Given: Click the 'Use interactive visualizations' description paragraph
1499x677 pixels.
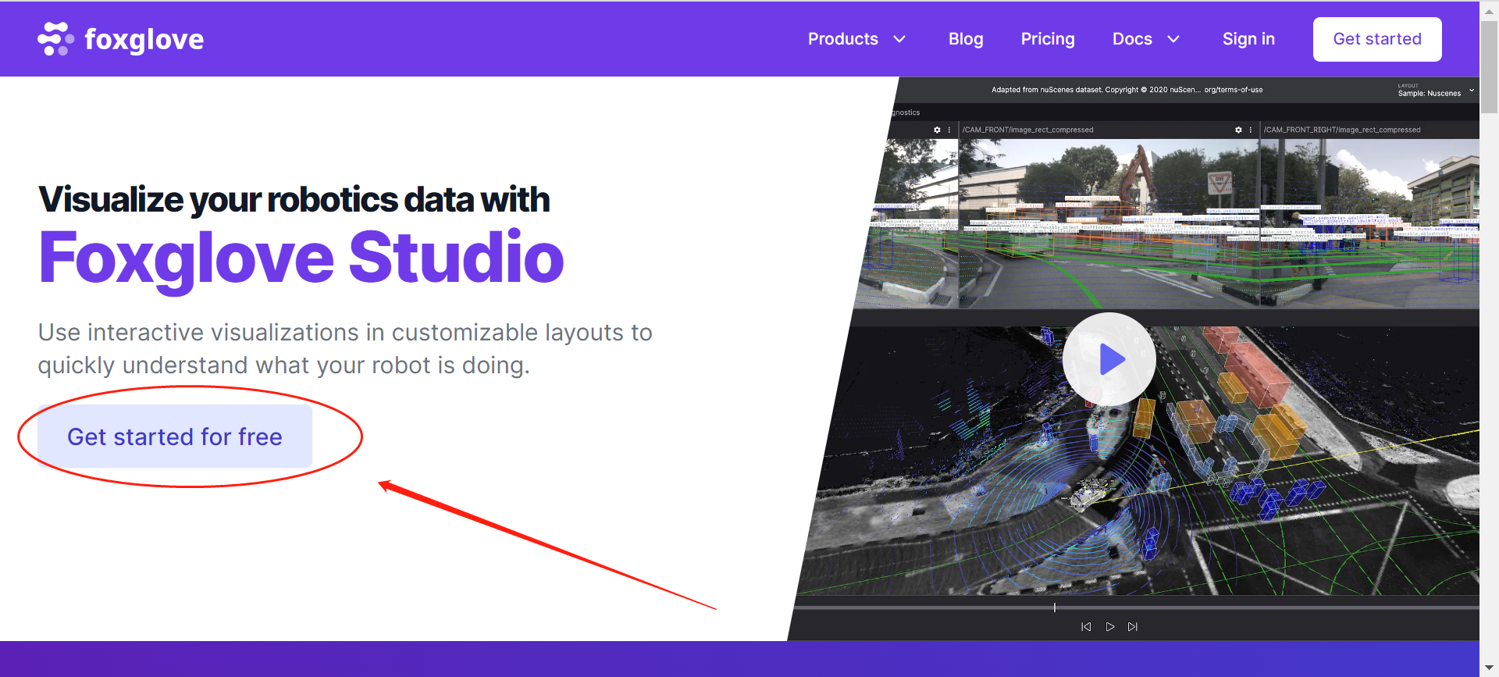Looking at the screenshot, I should tap(345, 348).
